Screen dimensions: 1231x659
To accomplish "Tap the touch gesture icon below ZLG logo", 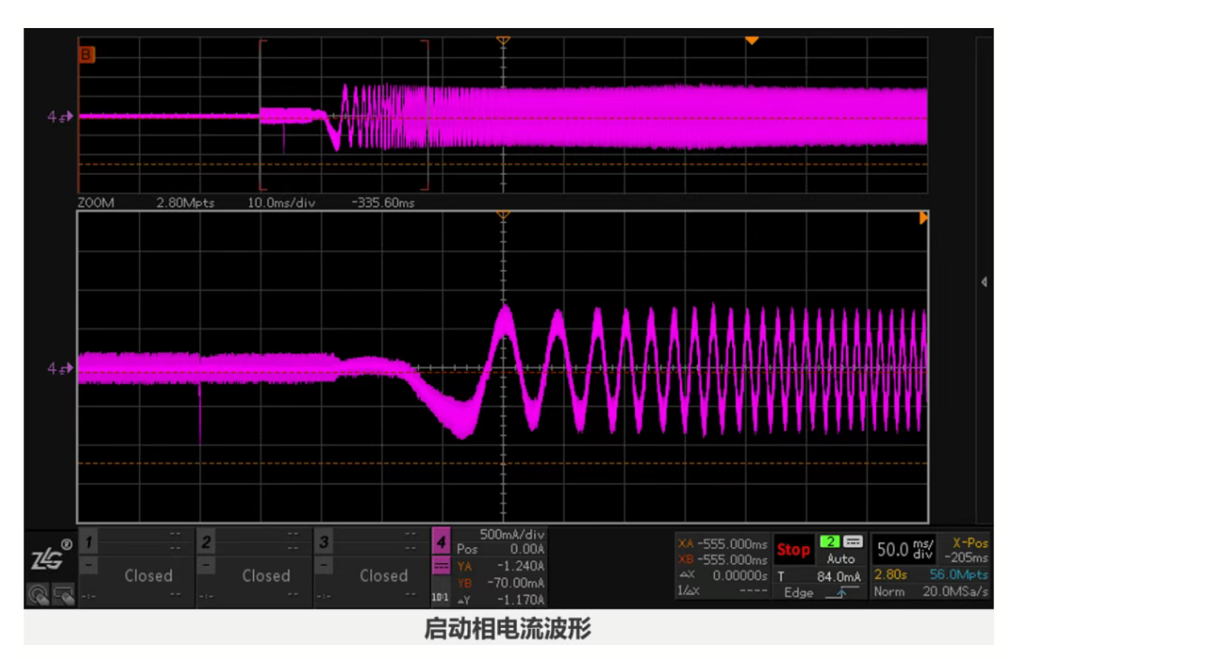I will pyautogui.click(x=38, y=594).
